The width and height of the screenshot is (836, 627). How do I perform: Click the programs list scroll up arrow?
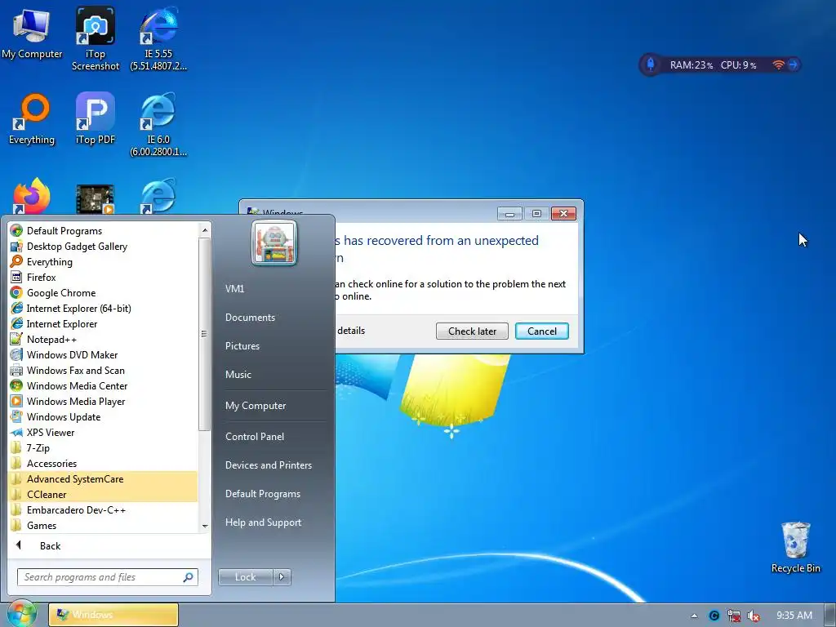pos(205,230)
